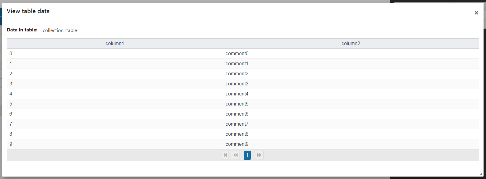Viewport: 486px width, 179px height.
Task: Click row with column1 value 8
Action: tap(243, 134)
